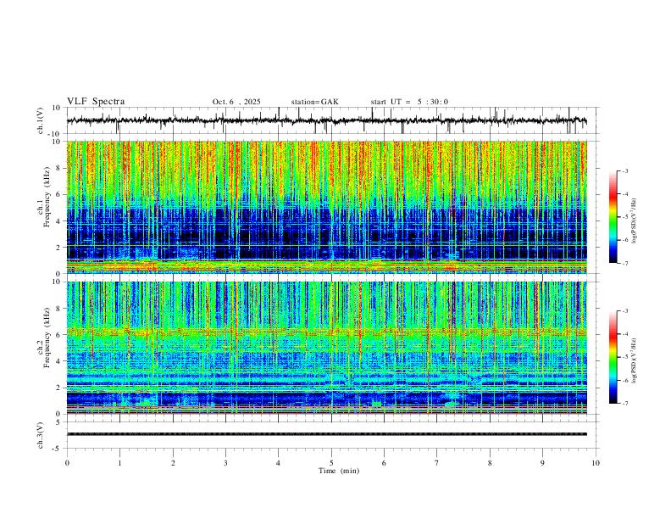Click the 'Time (min)' axis label
671x519 pixels.
[x=339, y=471]
